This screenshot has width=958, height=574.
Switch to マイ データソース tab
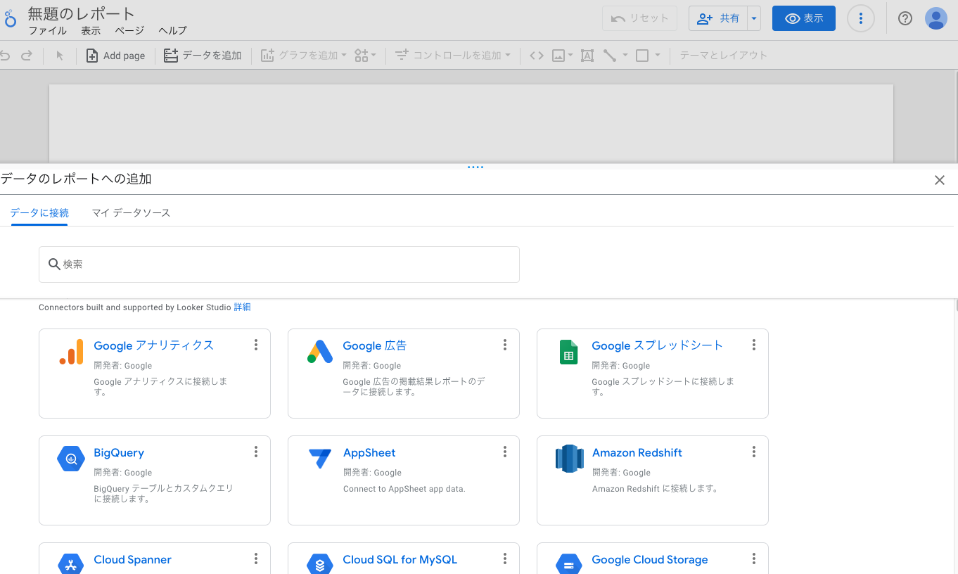point(131,212)
